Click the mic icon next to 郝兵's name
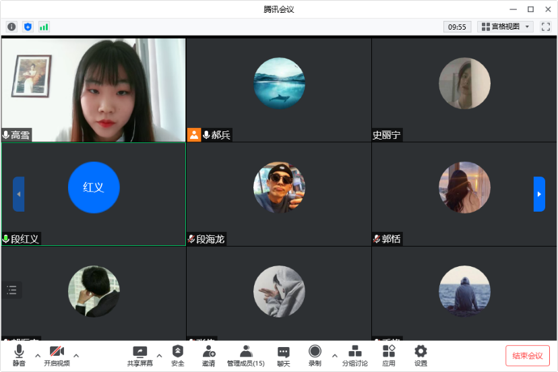This screenshot has height=372, width=558. coord(206,135)
